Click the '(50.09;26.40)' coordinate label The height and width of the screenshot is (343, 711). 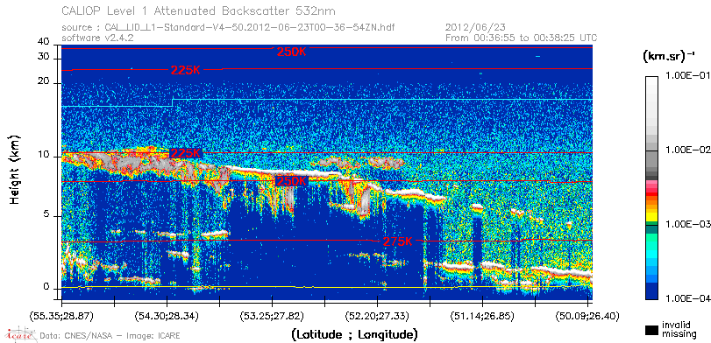587,315
